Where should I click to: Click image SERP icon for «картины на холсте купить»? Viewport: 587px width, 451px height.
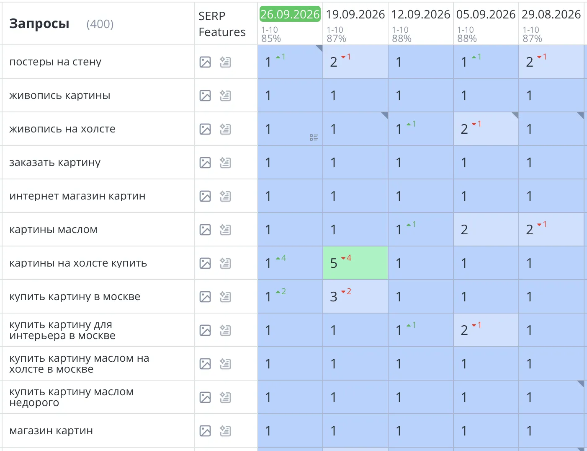pyautogui.click(x=205, y=263)
